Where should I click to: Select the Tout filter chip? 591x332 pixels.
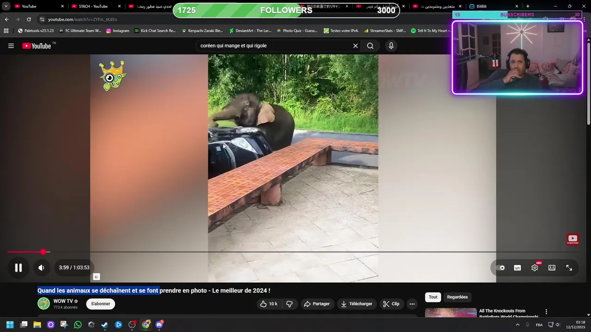[x=433, y=297]
